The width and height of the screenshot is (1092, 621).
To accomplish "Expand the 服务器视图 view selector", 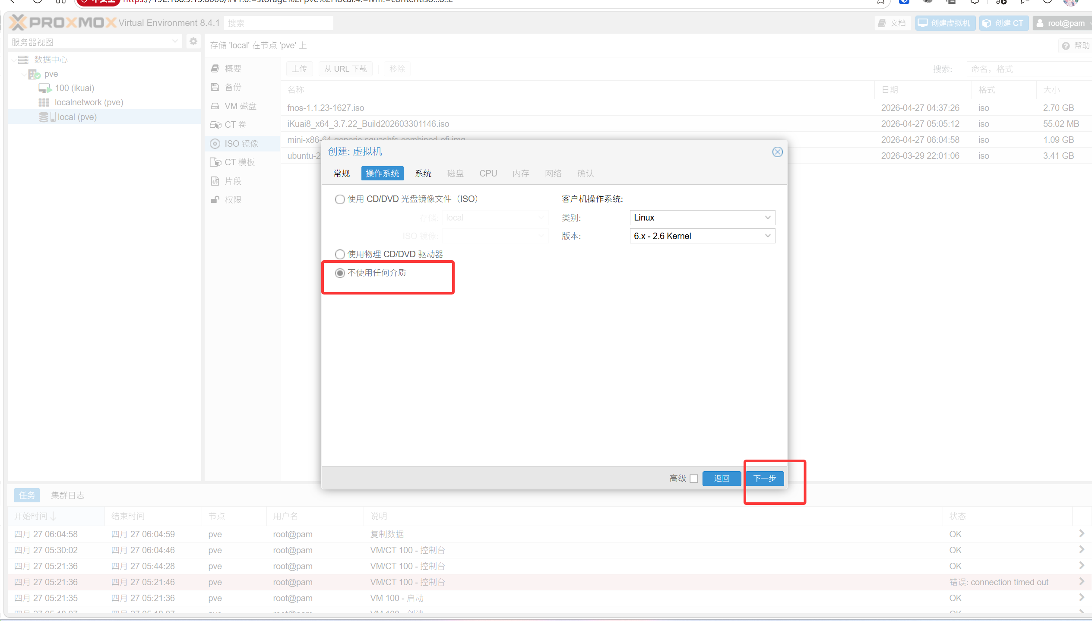I will click(174, 42).
